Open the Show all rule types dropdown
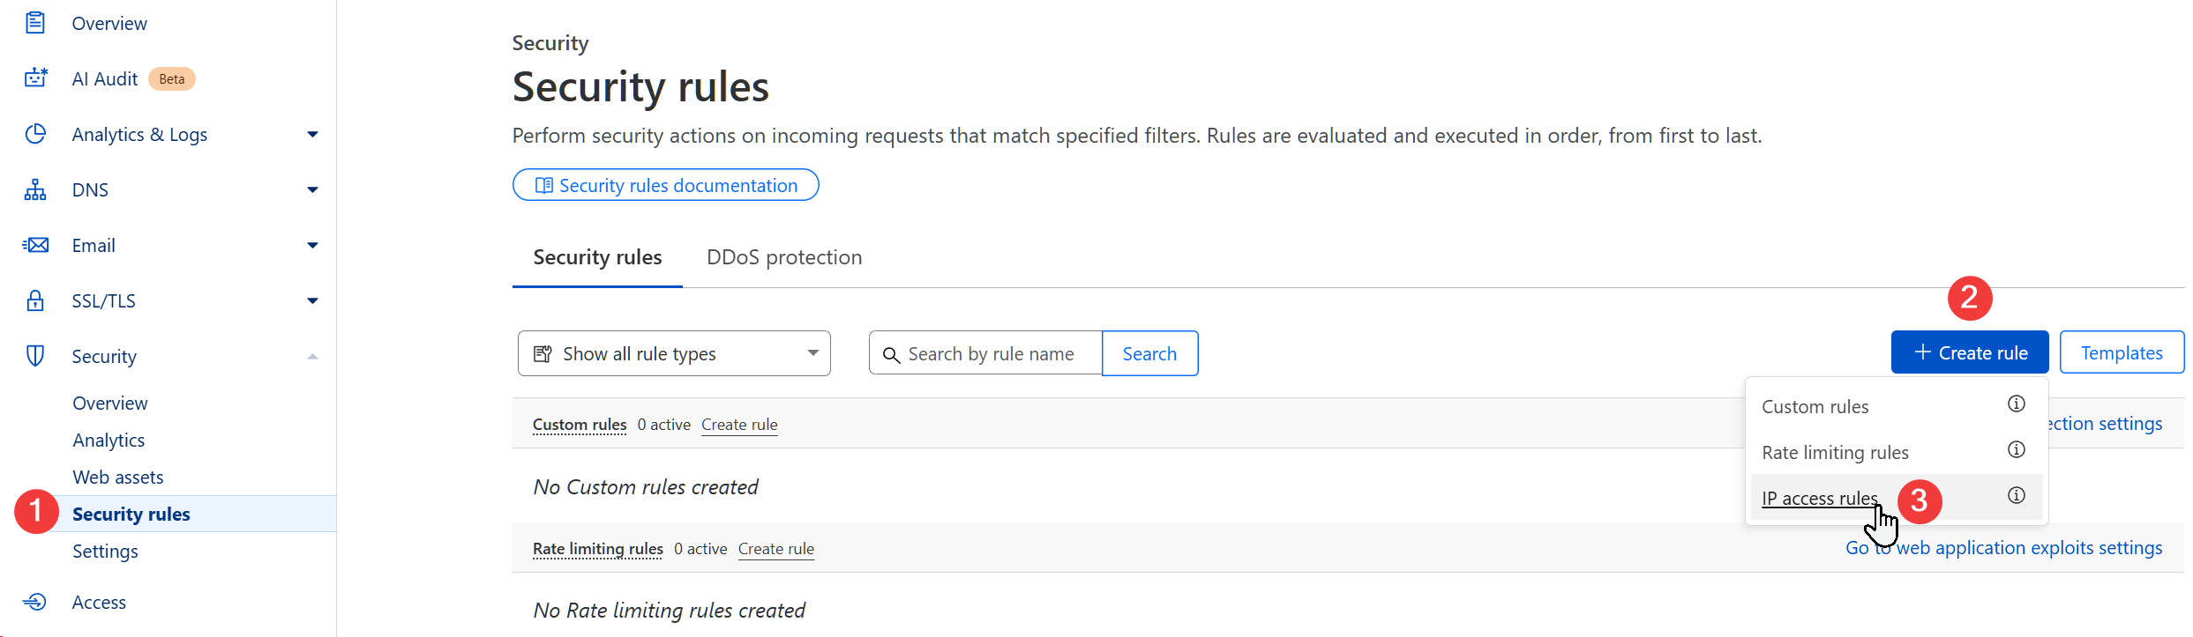The width and height of the screenshot is (2193, 637). [674, 353]
